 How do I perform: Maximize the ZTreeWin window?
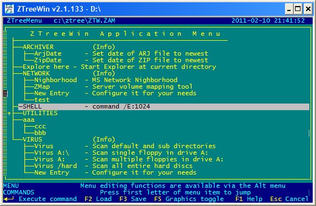click(298, 9)
